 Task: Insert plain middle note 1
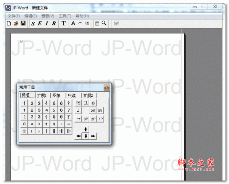[x=24, y=110]
